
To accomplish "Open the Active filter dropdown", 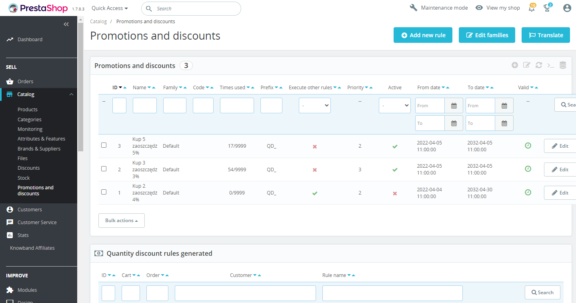I will coord(395,106).
